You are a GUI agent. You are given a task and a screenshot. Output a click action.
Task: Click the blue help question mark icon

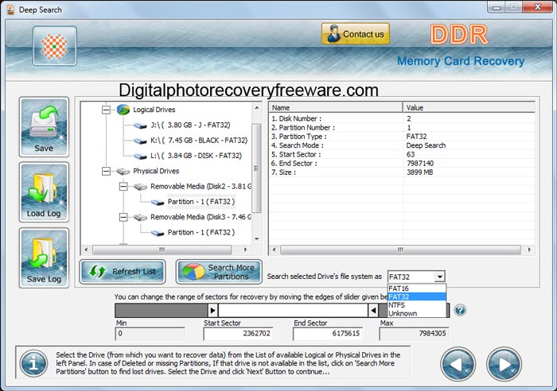460,311
